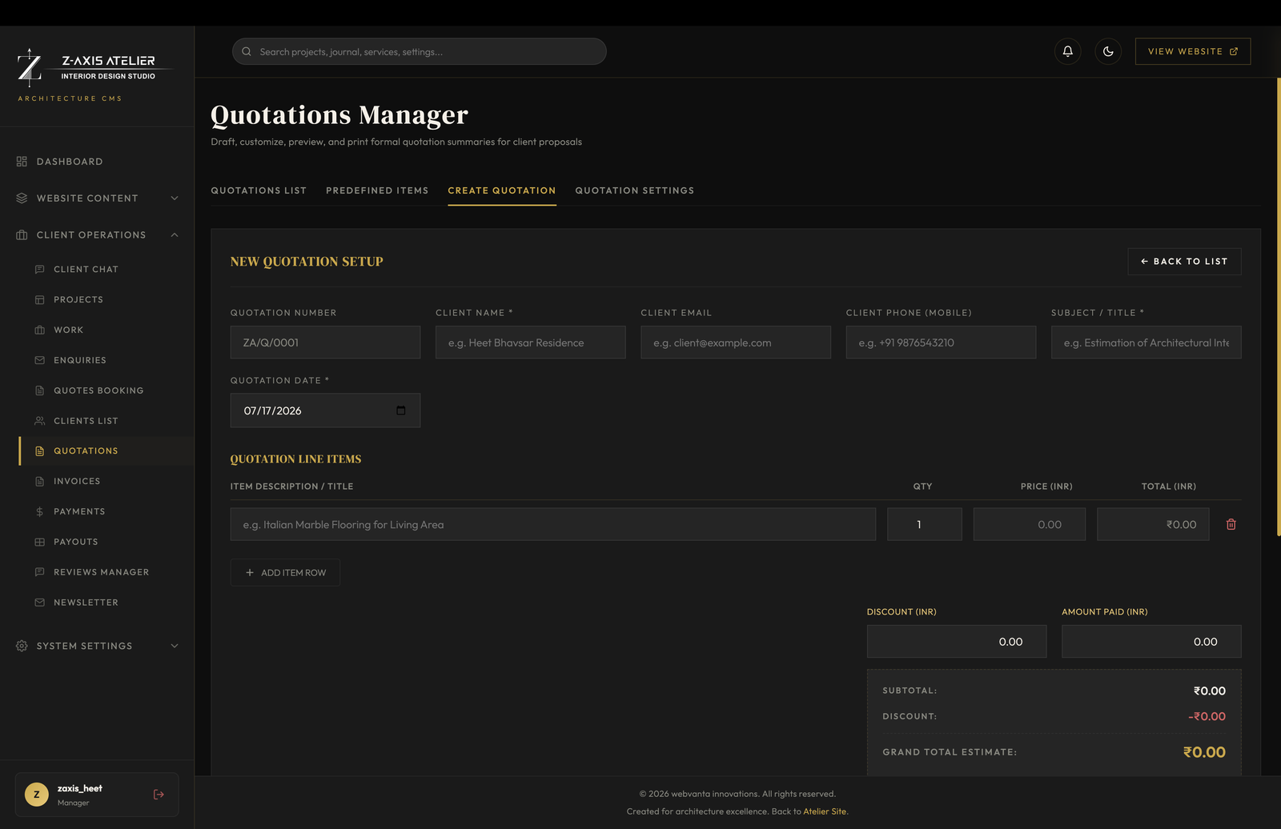
Task: Click the Enquiries envelope icon
Action: pyautogui.click(x=40, y=361)
